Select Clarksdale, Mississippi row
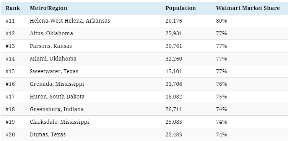This screenshot has width=288, height=141. click(x=145, y=122)
